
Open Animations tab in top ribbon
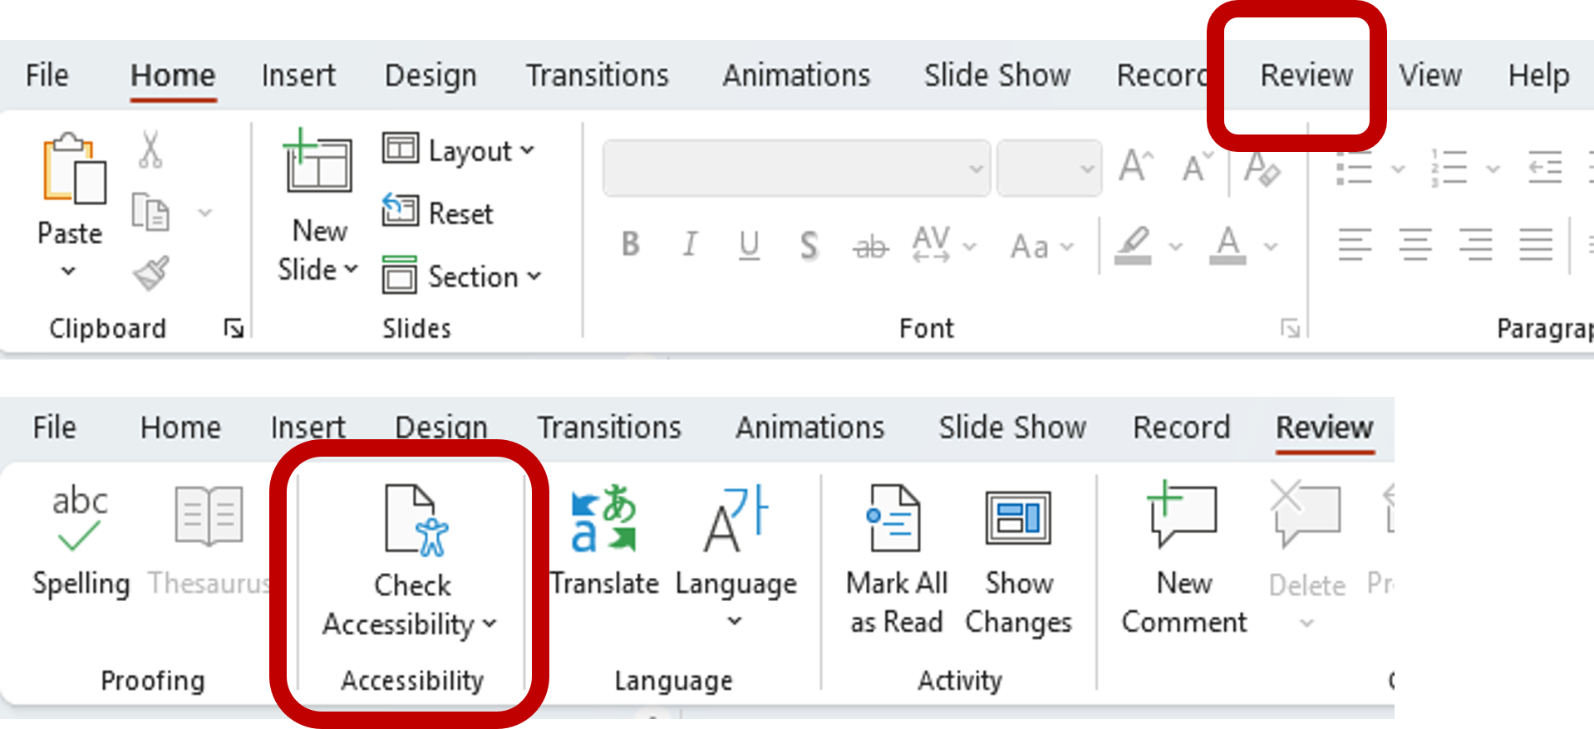pos(796,76)
